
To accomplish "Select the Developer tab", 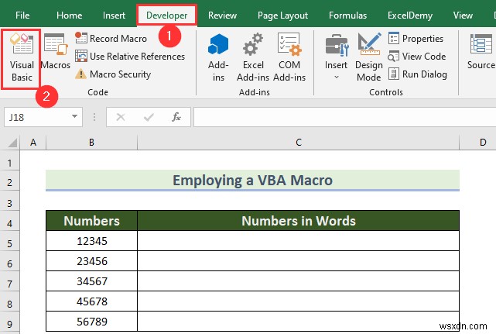I will 166,15.
